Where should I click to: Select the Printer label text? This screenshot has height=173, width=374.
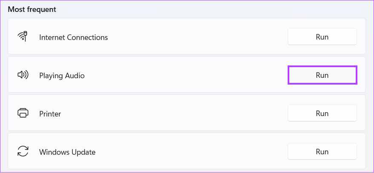(50, 114)
